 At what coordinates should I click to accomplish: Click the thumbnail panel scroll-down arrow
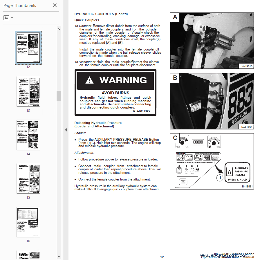(59, 257)
